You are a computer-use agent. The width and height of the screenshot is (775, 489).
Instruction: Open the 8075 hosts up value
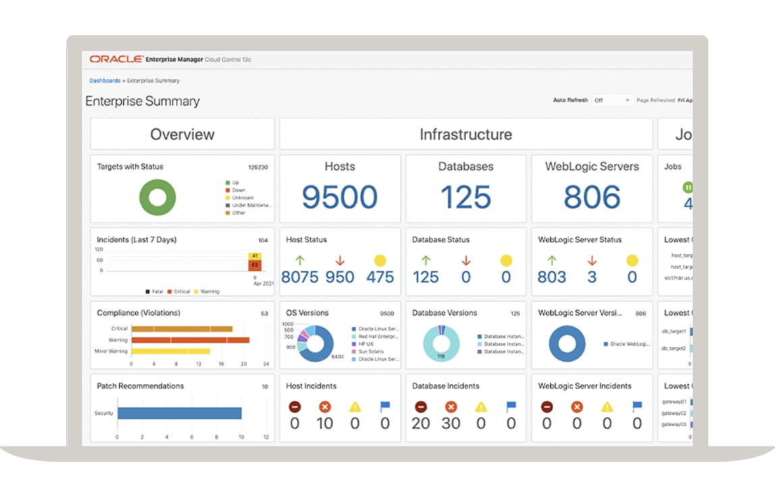[300, 277]
